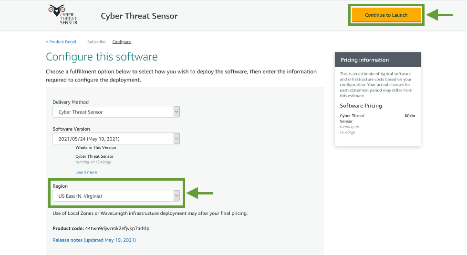The image size is (467, 255).
Task: Open the Delivery Method dropdown
Action: pos(116,112)
